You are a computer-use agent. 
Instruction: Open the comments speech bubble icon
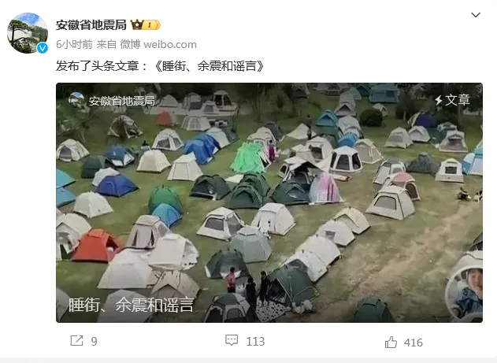point(232,340)
